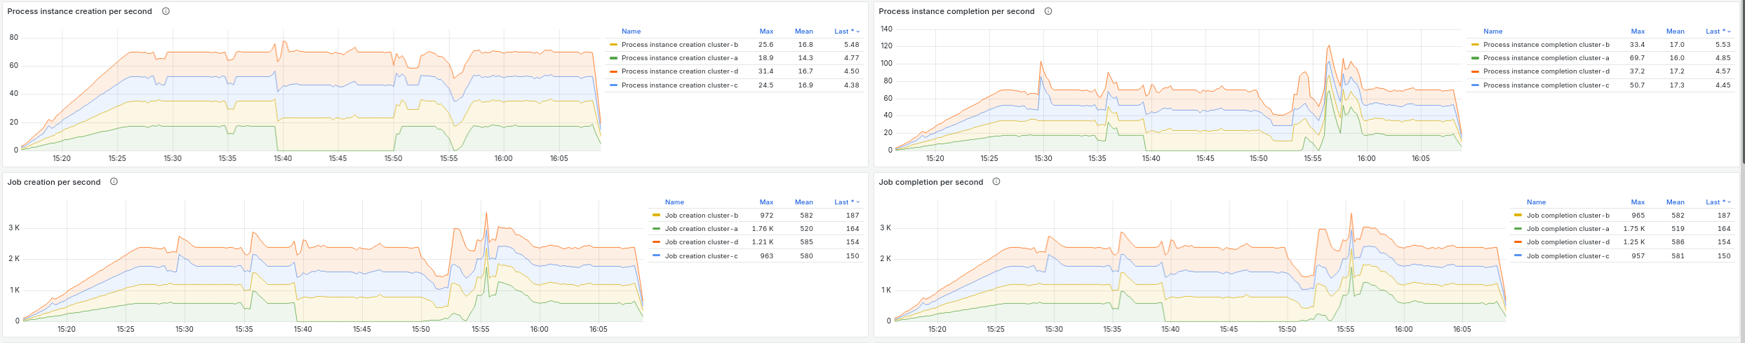Click orange swatch of Job creation cluster-d
Image resolution: width=1745 pixels, height=343 pixels.
click(x=657, y=242)
